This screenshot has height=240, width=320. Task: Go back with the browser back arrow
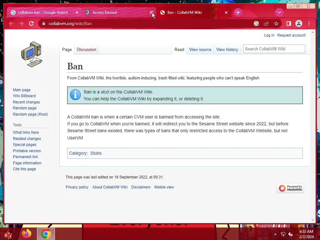11,23
